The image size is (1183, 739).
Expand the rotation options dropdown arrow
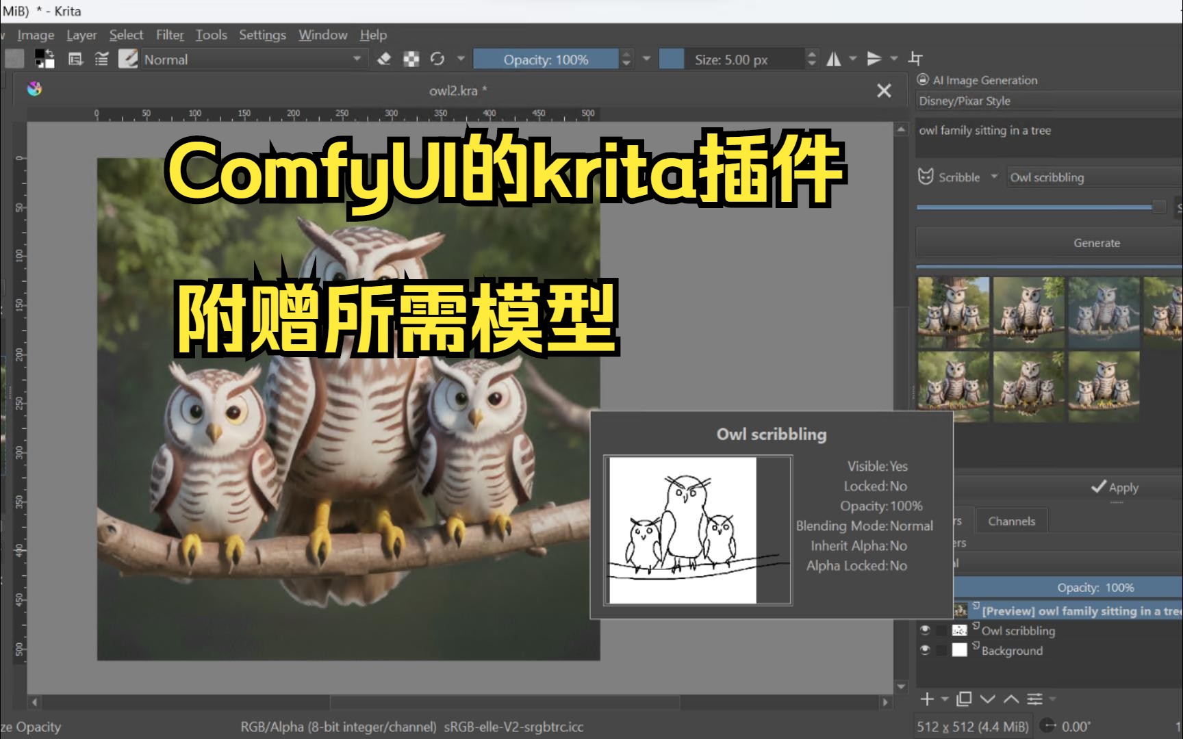pos(461,59)
